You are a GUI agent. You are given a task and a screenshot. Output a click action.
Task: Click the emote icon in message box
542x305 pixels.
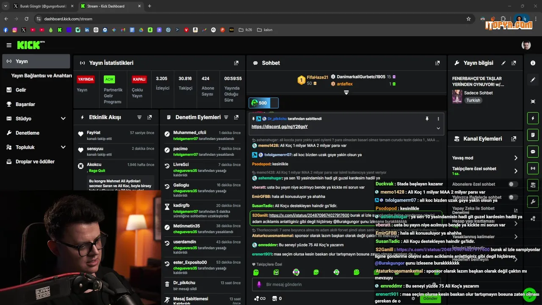pyautogui.click(x=434, y=284)
